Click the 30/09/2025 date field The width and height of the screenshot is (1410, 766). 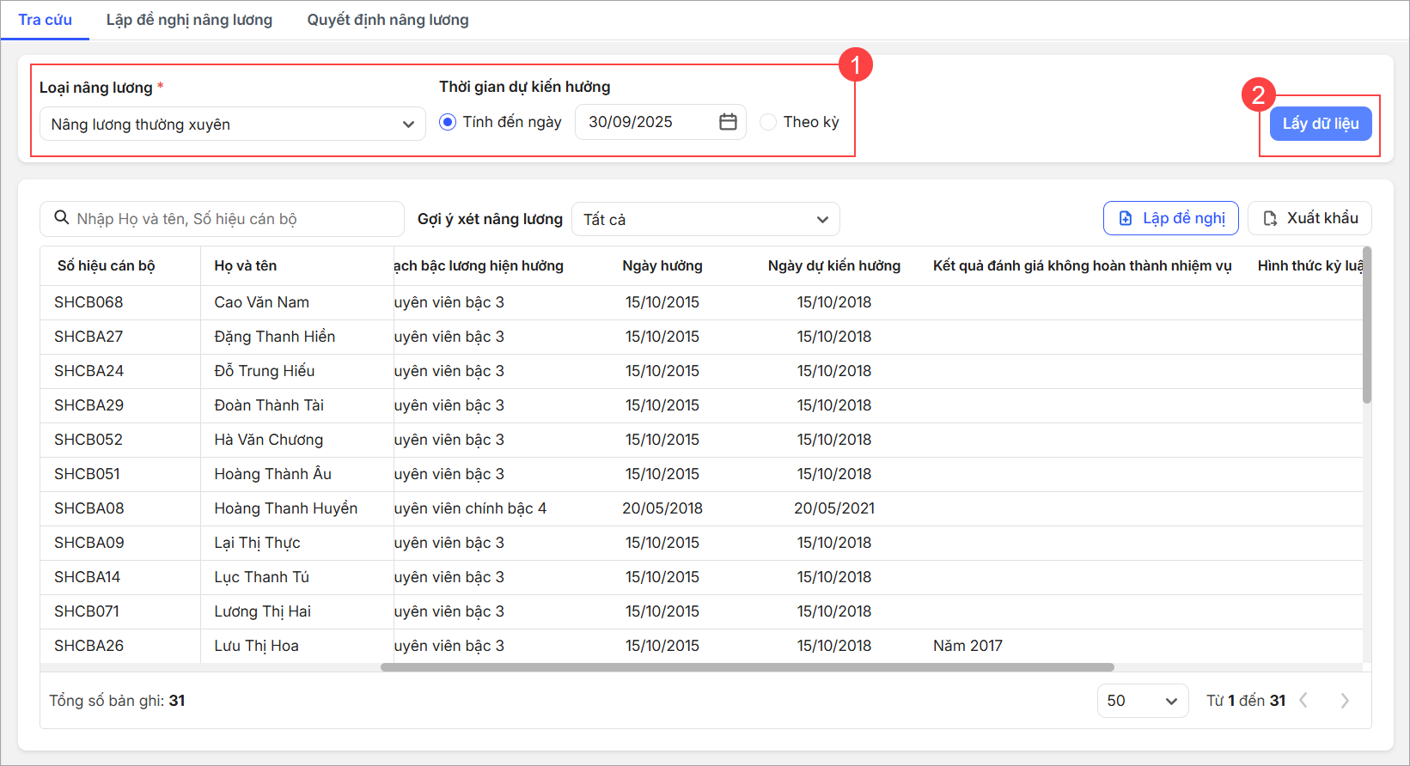point(644,122)
